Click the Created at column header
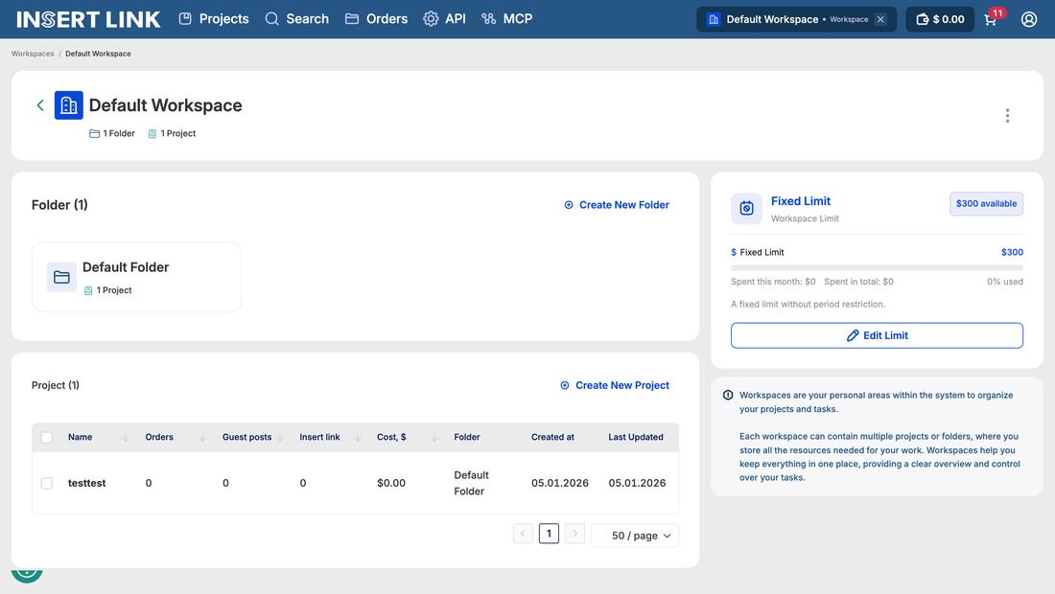The height and width of the screenshot is (594, 1055). coord(552,438)
